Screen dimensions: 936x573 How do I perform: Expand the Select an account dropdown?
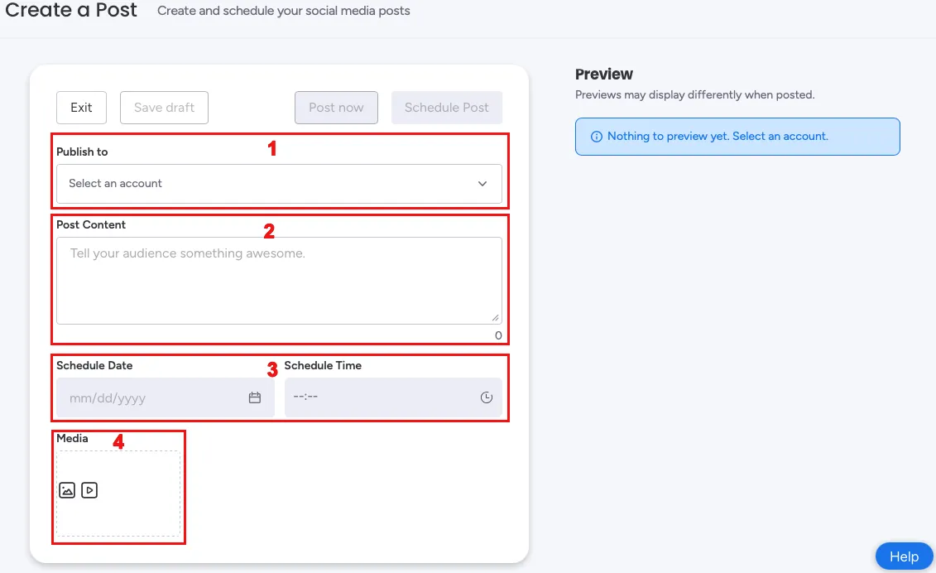[x=280, y=184]
